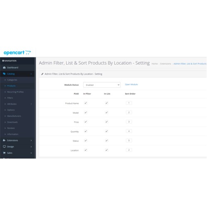Click the Location sort order field
The image size is (207, 207).
coord(129,150)
